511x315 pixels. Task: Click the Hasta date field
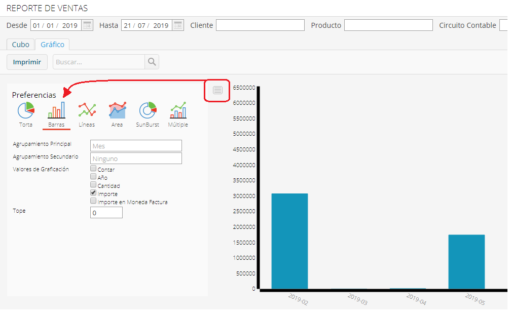[147, 25]
